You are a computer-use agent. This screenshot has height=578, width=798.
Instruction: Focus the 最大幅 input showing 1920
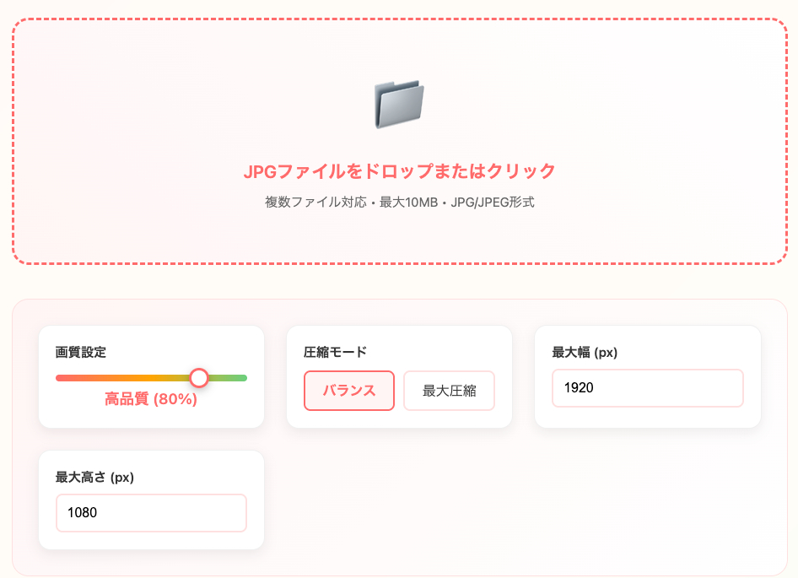click(647, 388)
